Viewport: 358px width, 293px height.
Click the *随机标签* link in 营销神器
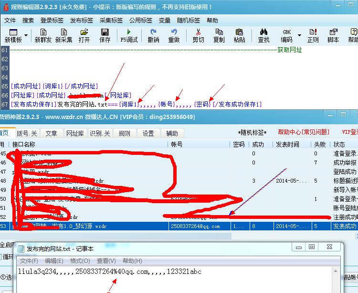(x=253, y=132)
